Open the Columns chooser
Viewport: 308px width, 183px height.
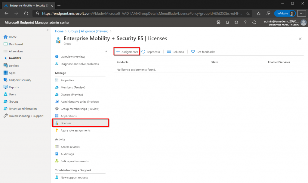tap(175, 52)
